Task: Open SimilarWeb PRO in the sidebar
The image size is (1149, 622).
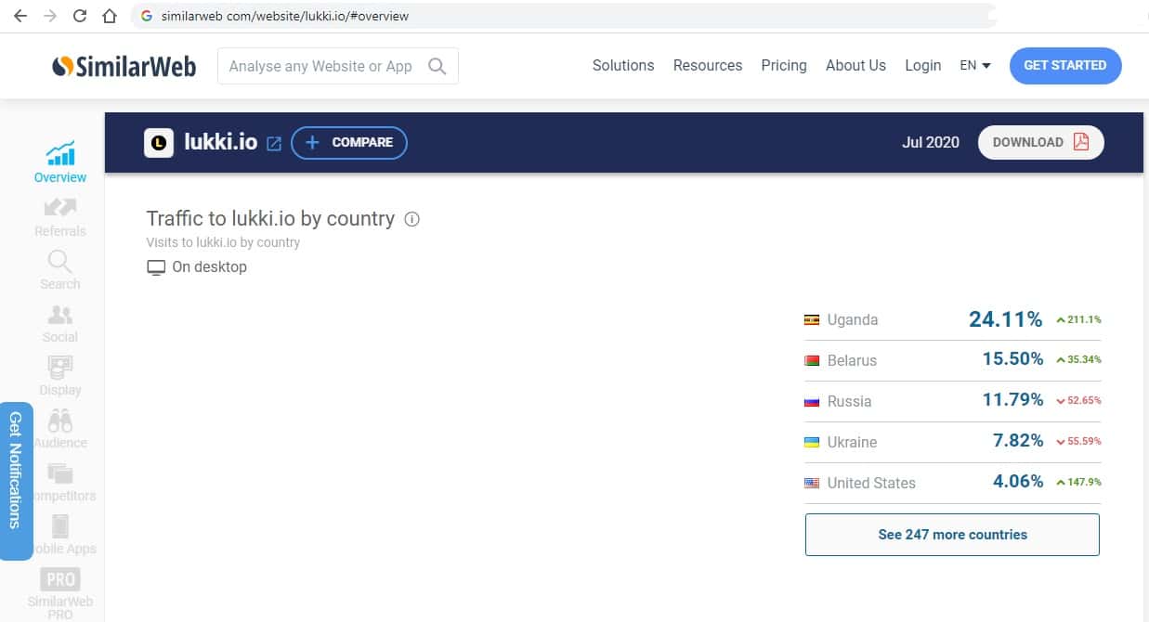Action: click(x=60, y=594)
